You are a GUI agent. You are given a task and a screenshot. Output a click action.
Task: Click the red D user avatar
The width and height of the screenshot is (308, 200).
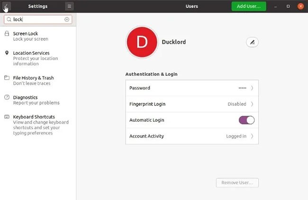(142, 42)
